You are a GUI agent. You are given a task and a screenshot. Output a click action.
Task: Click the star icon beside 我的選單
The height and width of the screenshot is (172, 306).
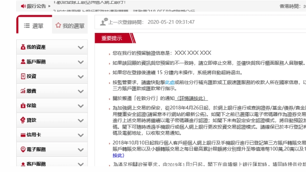pos(58,25)
